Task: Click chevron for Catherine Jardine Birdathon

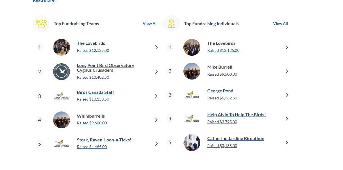Action: [x=287, y=143]
